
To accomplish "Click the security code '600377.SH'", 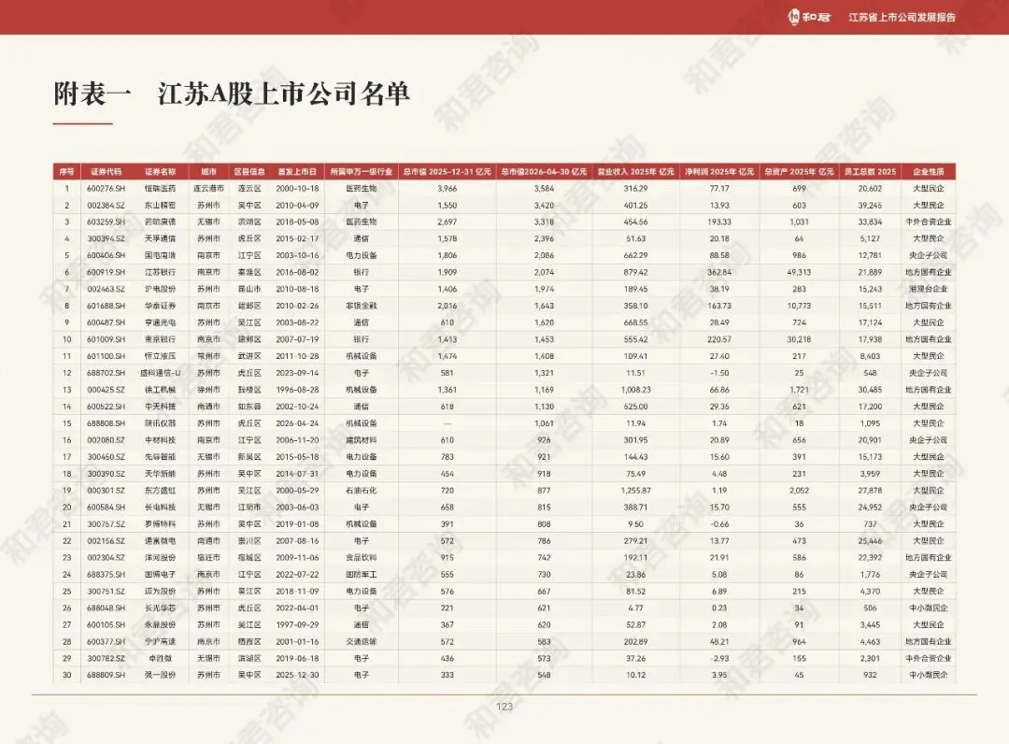I will point(107,642).
